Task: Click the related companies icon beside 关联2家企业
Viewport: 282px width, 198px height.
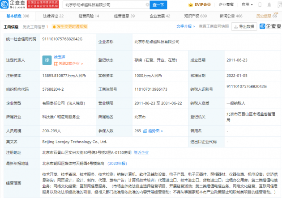Action: [56, 63]
